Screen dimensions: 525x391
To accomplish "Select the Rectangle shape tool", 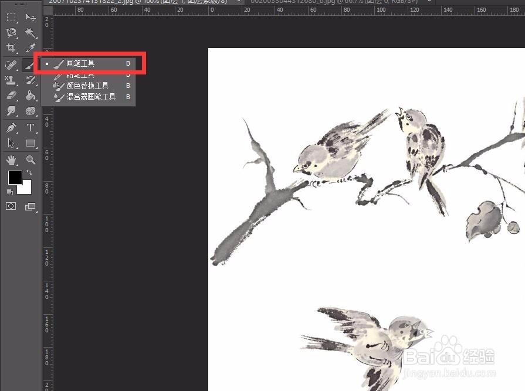I will point(31,143).
